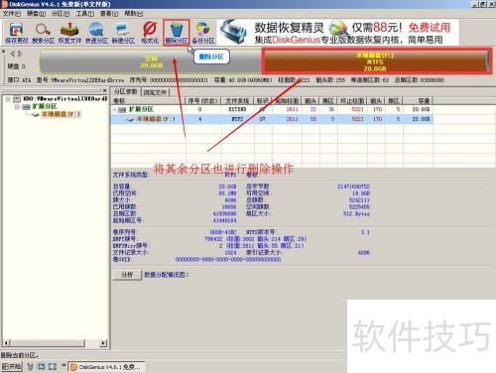Click the 备份分区 backup partition icon
Viewport: 496px width, 373px height.
click(203, 34)
